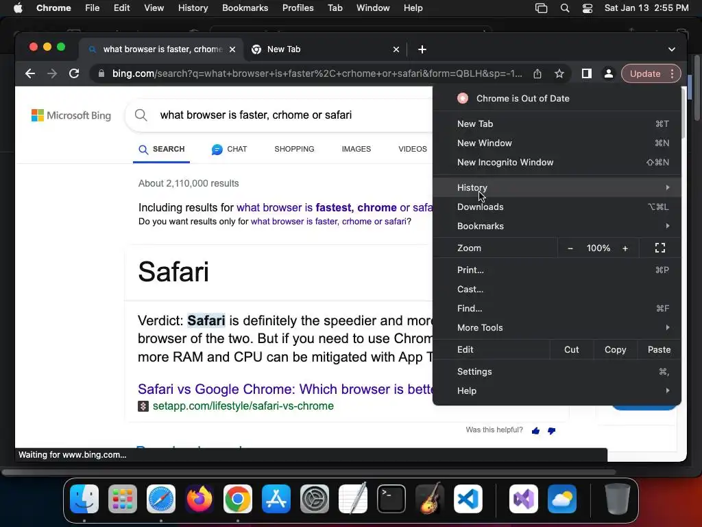Open Safari vs Google Chrome result link
This screenshot has width=702, height=527.
[285, 389]
